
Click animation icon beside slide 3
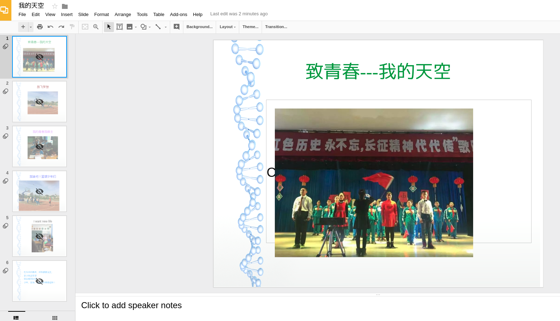point(6,136)
